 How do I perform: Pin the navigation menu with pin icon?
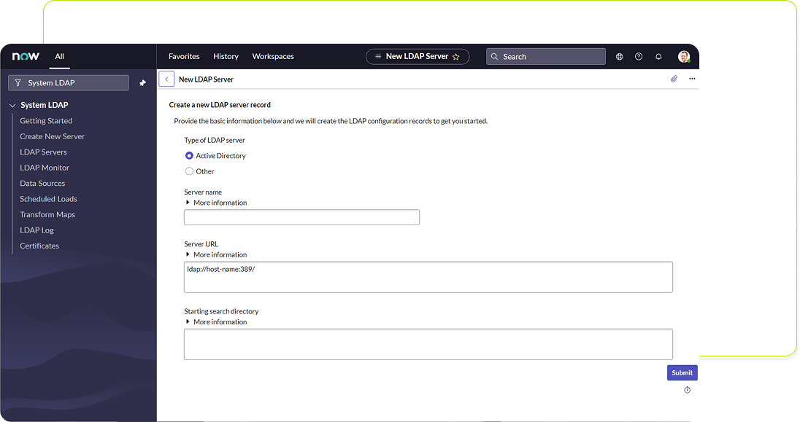click(142, 83)
